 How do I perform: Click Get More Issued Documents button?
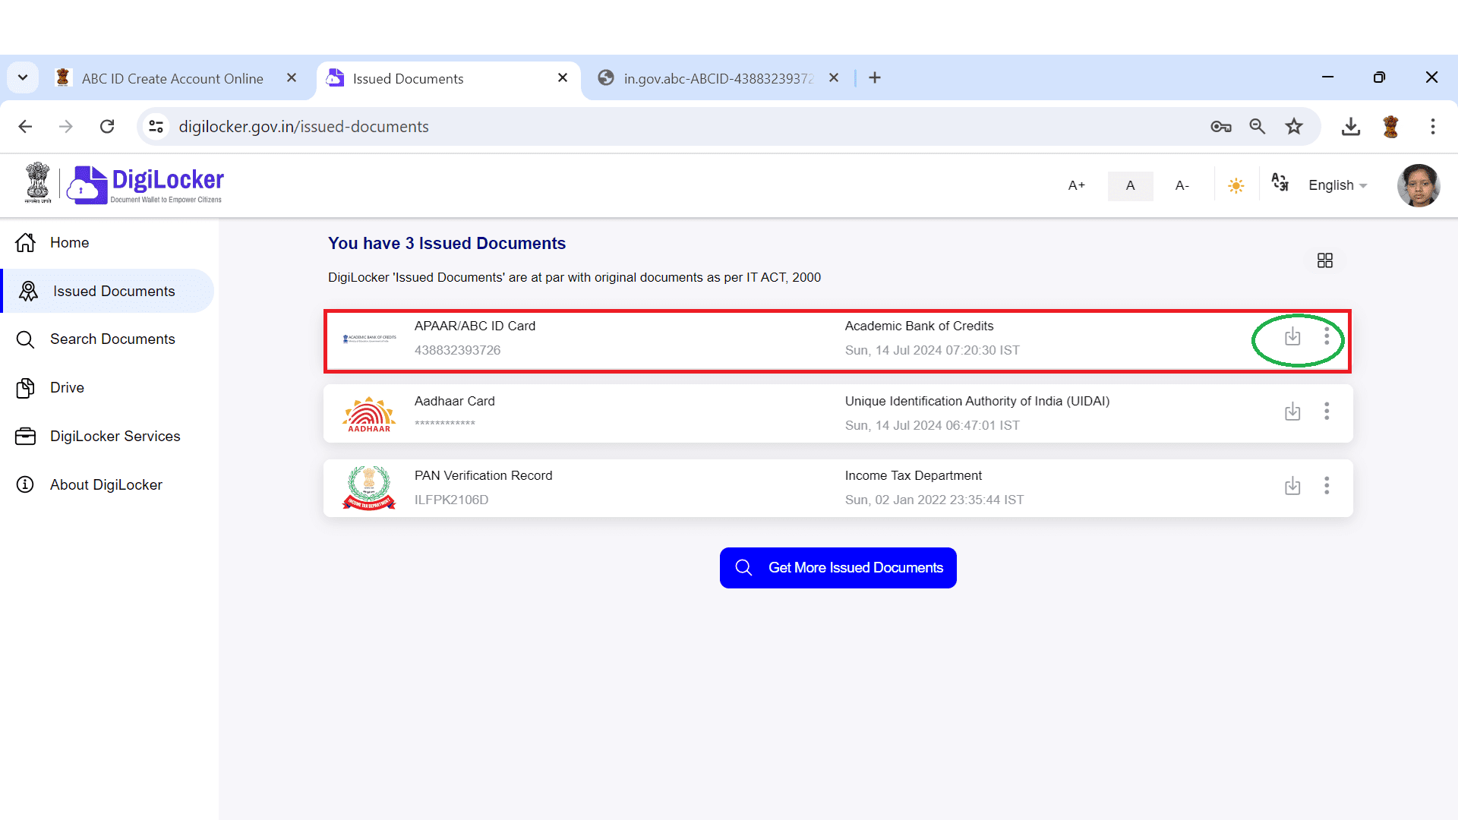coord(838,568)
